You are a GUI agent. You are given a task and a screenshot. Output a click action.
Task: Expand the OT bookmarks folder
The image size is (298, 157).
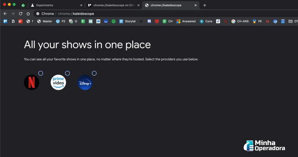click(x=293, y=21)
